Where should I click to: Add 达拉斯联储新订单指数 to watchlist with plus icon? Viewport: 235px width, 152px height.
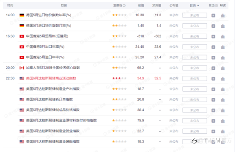(213, 100)
